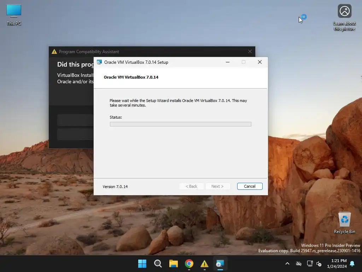The height and width of the screenshot is (272, 362).
Task: Click the installation status progress bar
Action: tap(181, 124)
